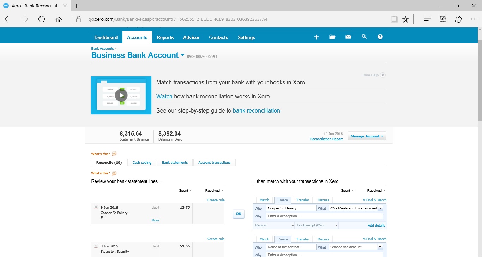The image size is (482, 257).
Task: Click the Watch link in help banner
Action: point(164,96)
